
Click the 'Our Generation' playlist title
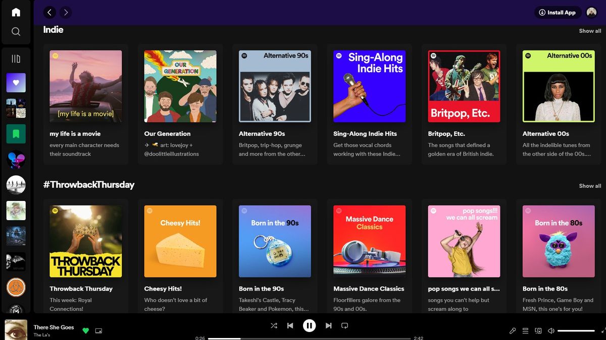pyautogui.click(x=167, y=134)
